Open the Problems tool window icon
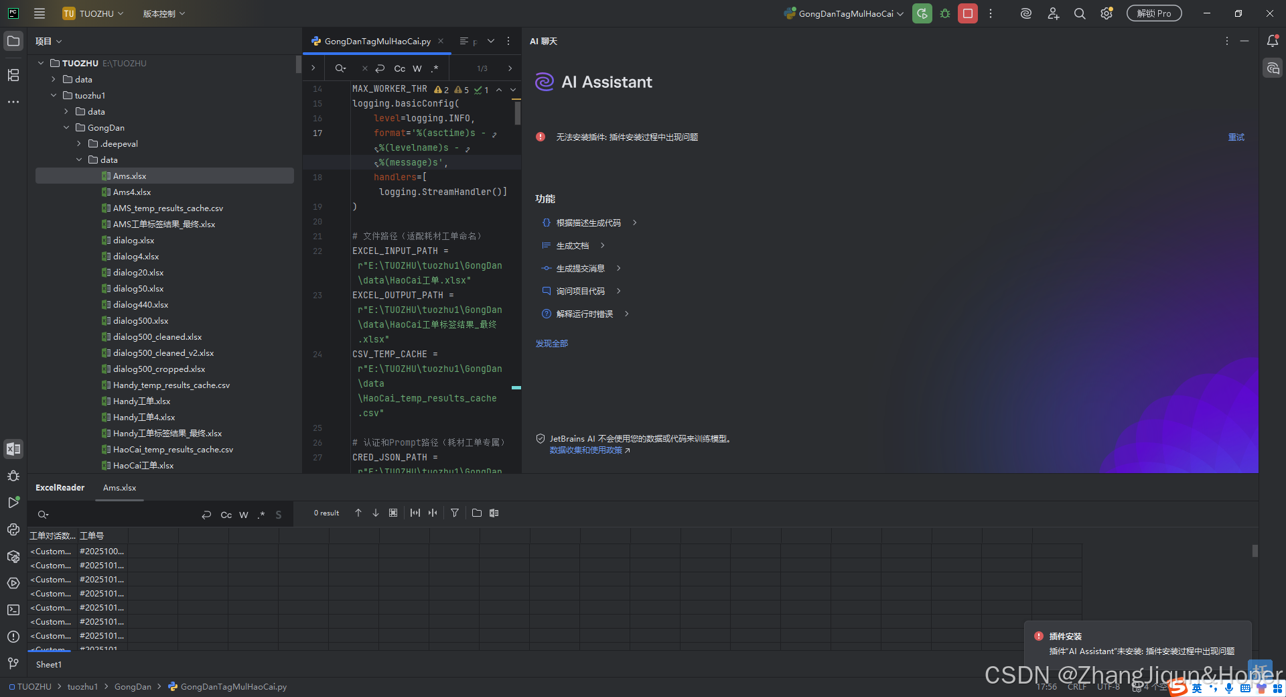Image resolution: width=1286 pixels, height=697 pixels. pyautogui.click(x=13, y=637)
